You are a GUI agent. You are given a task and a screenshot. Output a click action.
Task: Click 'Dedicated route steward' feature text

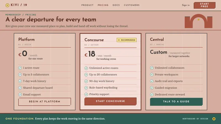pos(170,95)
